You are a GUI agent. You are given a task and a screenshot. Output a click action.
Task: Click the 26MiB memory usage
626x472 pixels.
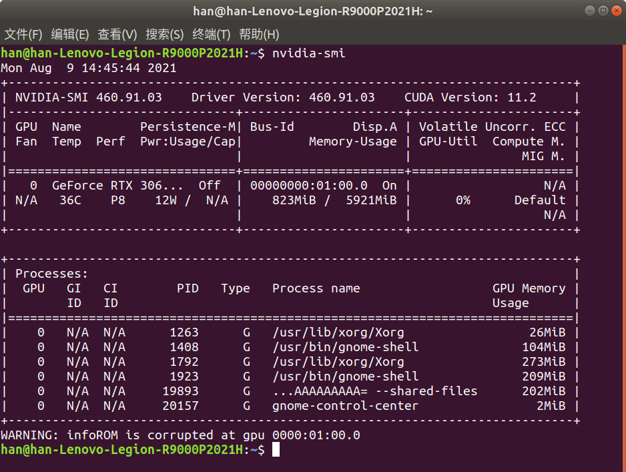click(x=547, y=332)
